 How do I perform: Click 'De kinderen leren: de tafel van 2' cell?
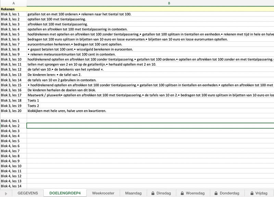click(x=150, y=75)
